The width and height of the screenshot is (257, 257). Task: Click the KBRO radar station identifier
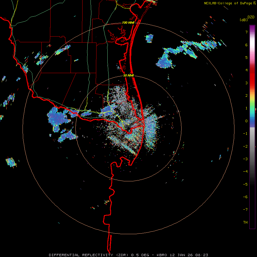click(162, 255)
